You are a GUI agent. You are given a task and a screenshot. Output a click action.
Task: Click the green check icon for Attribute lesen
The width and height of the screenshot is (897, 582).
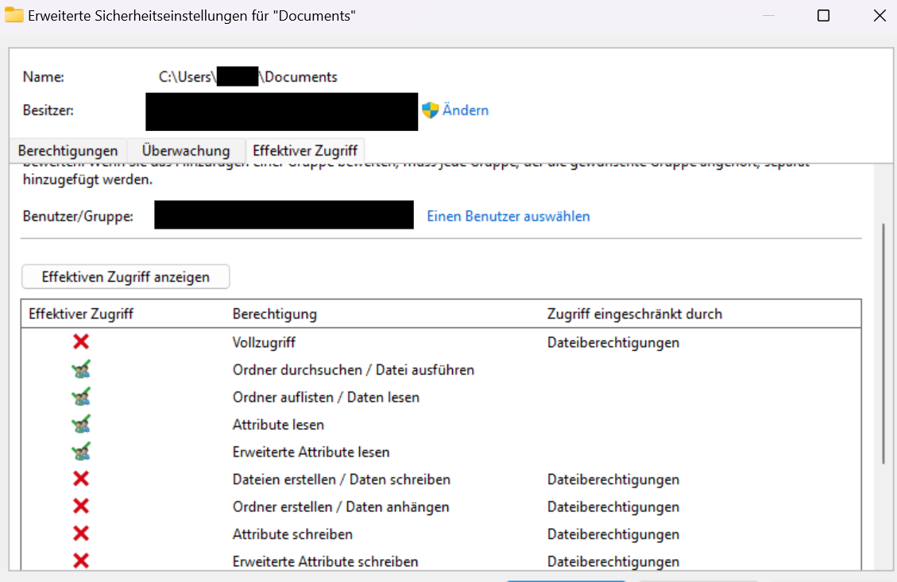(x=81, y=424)
